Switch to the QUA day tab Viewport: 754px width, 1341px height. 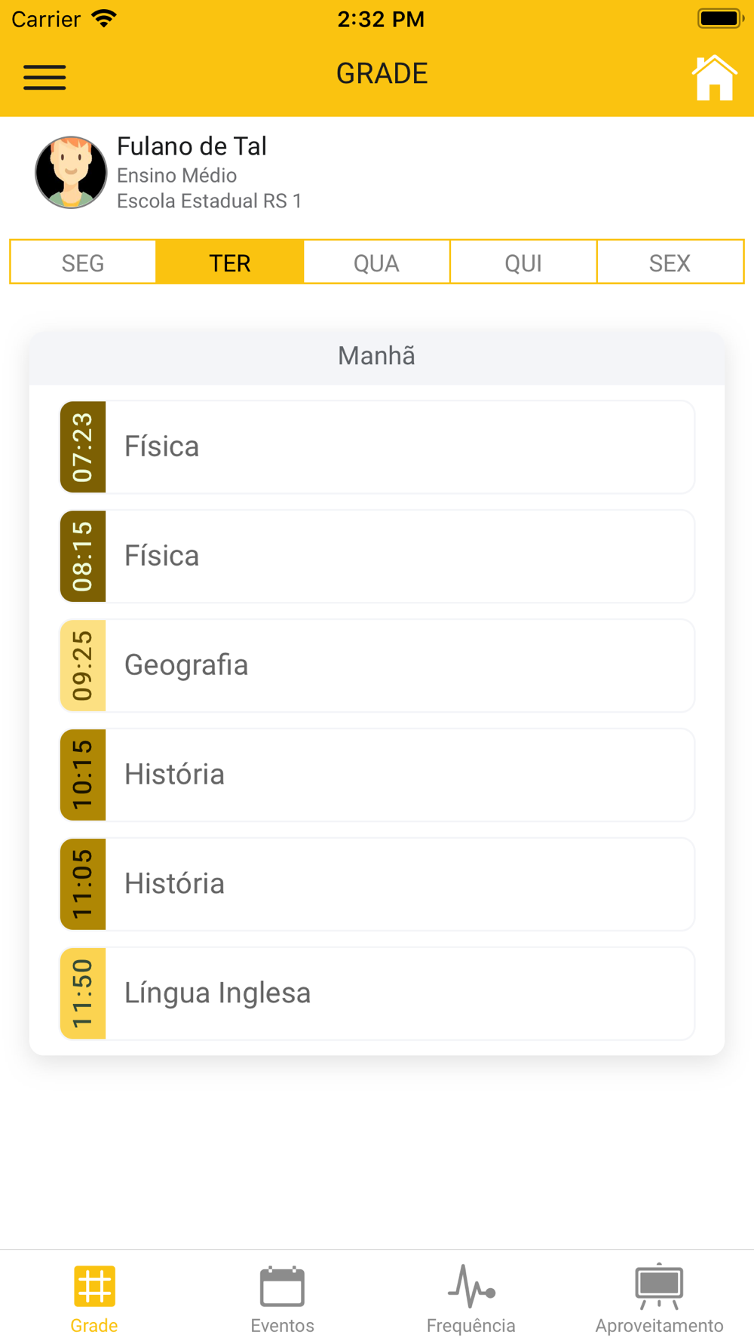[376, 262]
